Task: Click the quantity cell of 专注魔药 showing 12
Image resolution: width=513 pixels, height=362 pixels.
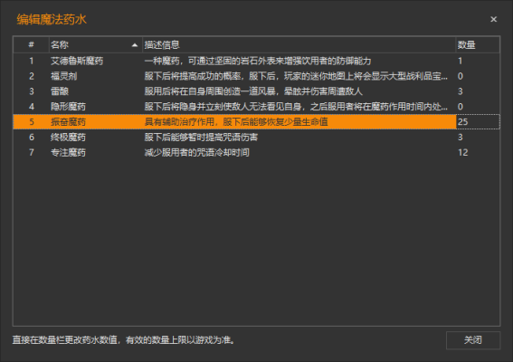Action: point(478,153)
